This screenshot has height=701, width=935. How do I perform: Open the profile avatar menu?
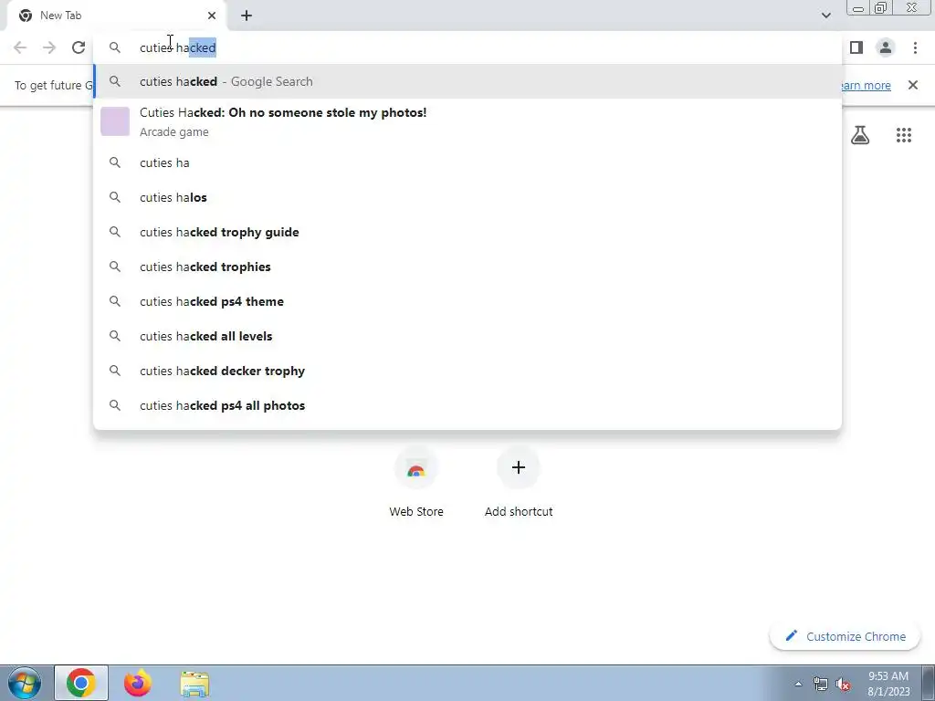point(886,47)
